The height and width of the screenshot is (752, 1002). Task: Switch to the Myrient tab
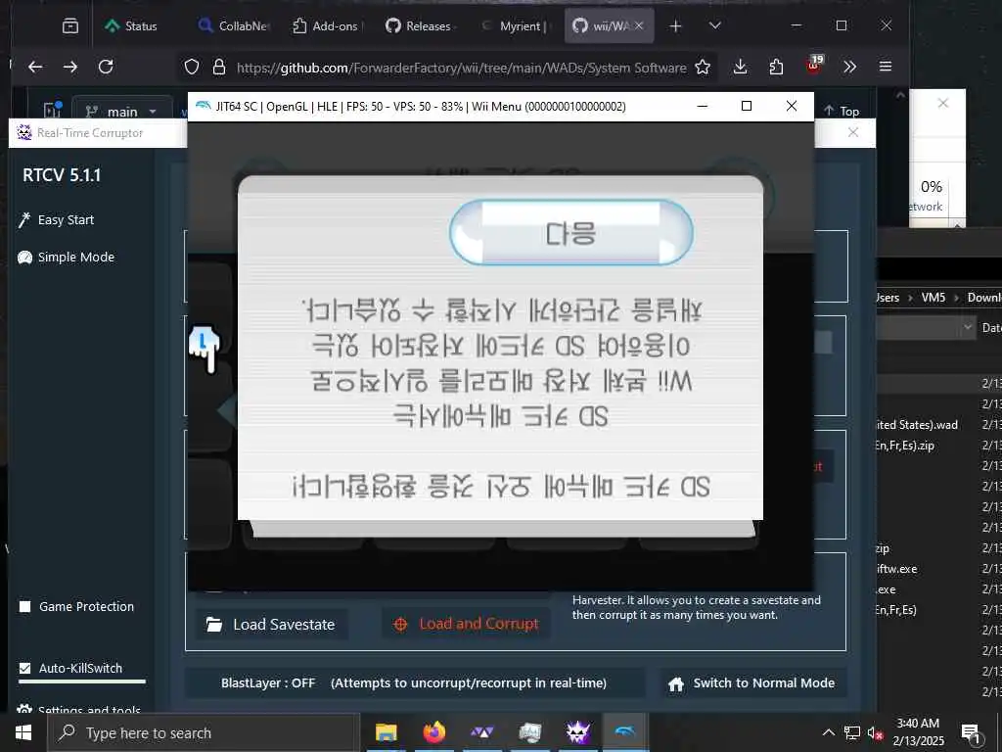(x=515, y=26)
